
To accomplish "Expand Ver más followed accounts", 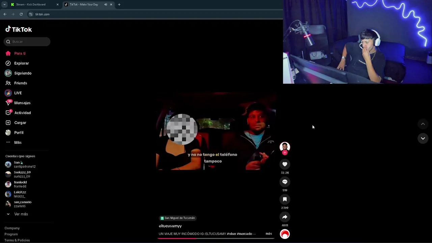I will (x=17, y=214).
